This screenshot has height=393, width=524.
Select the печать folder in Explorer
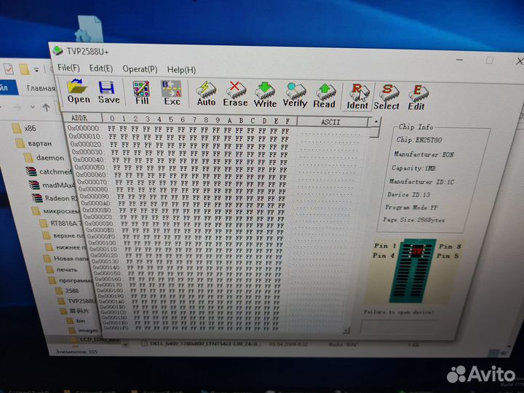(x=62, y=269)
